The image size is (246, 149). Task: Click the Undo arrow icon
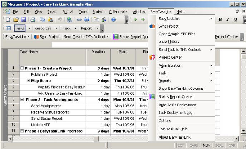(60, 19)
